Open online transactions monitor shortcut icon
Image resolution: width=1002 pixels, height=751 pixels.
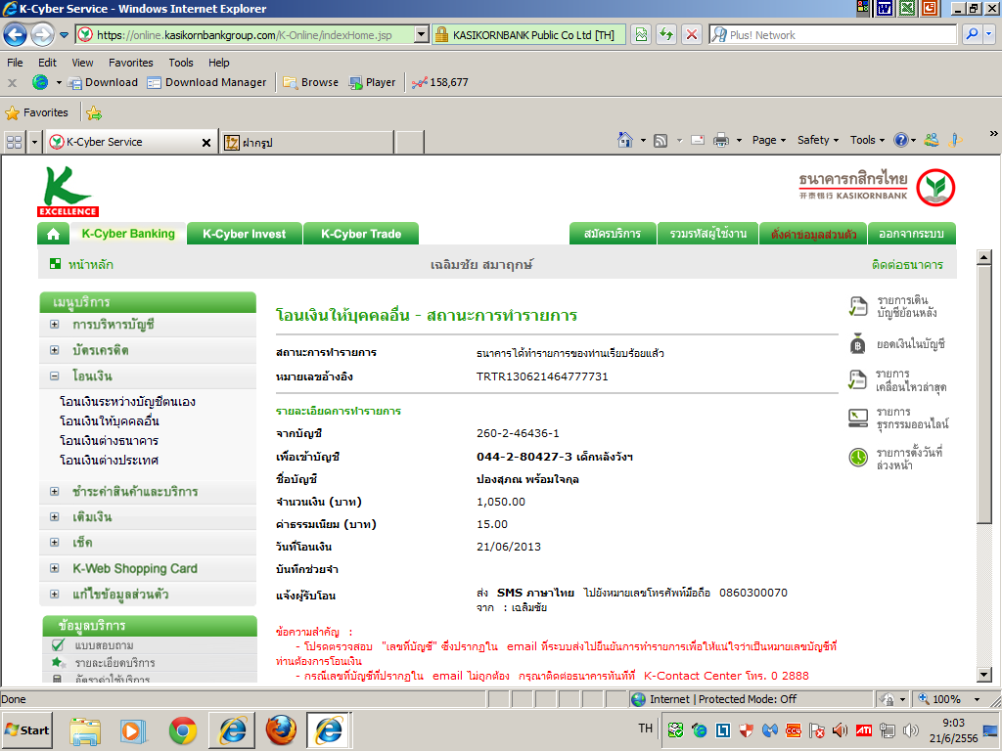click(x=857, y=419)
